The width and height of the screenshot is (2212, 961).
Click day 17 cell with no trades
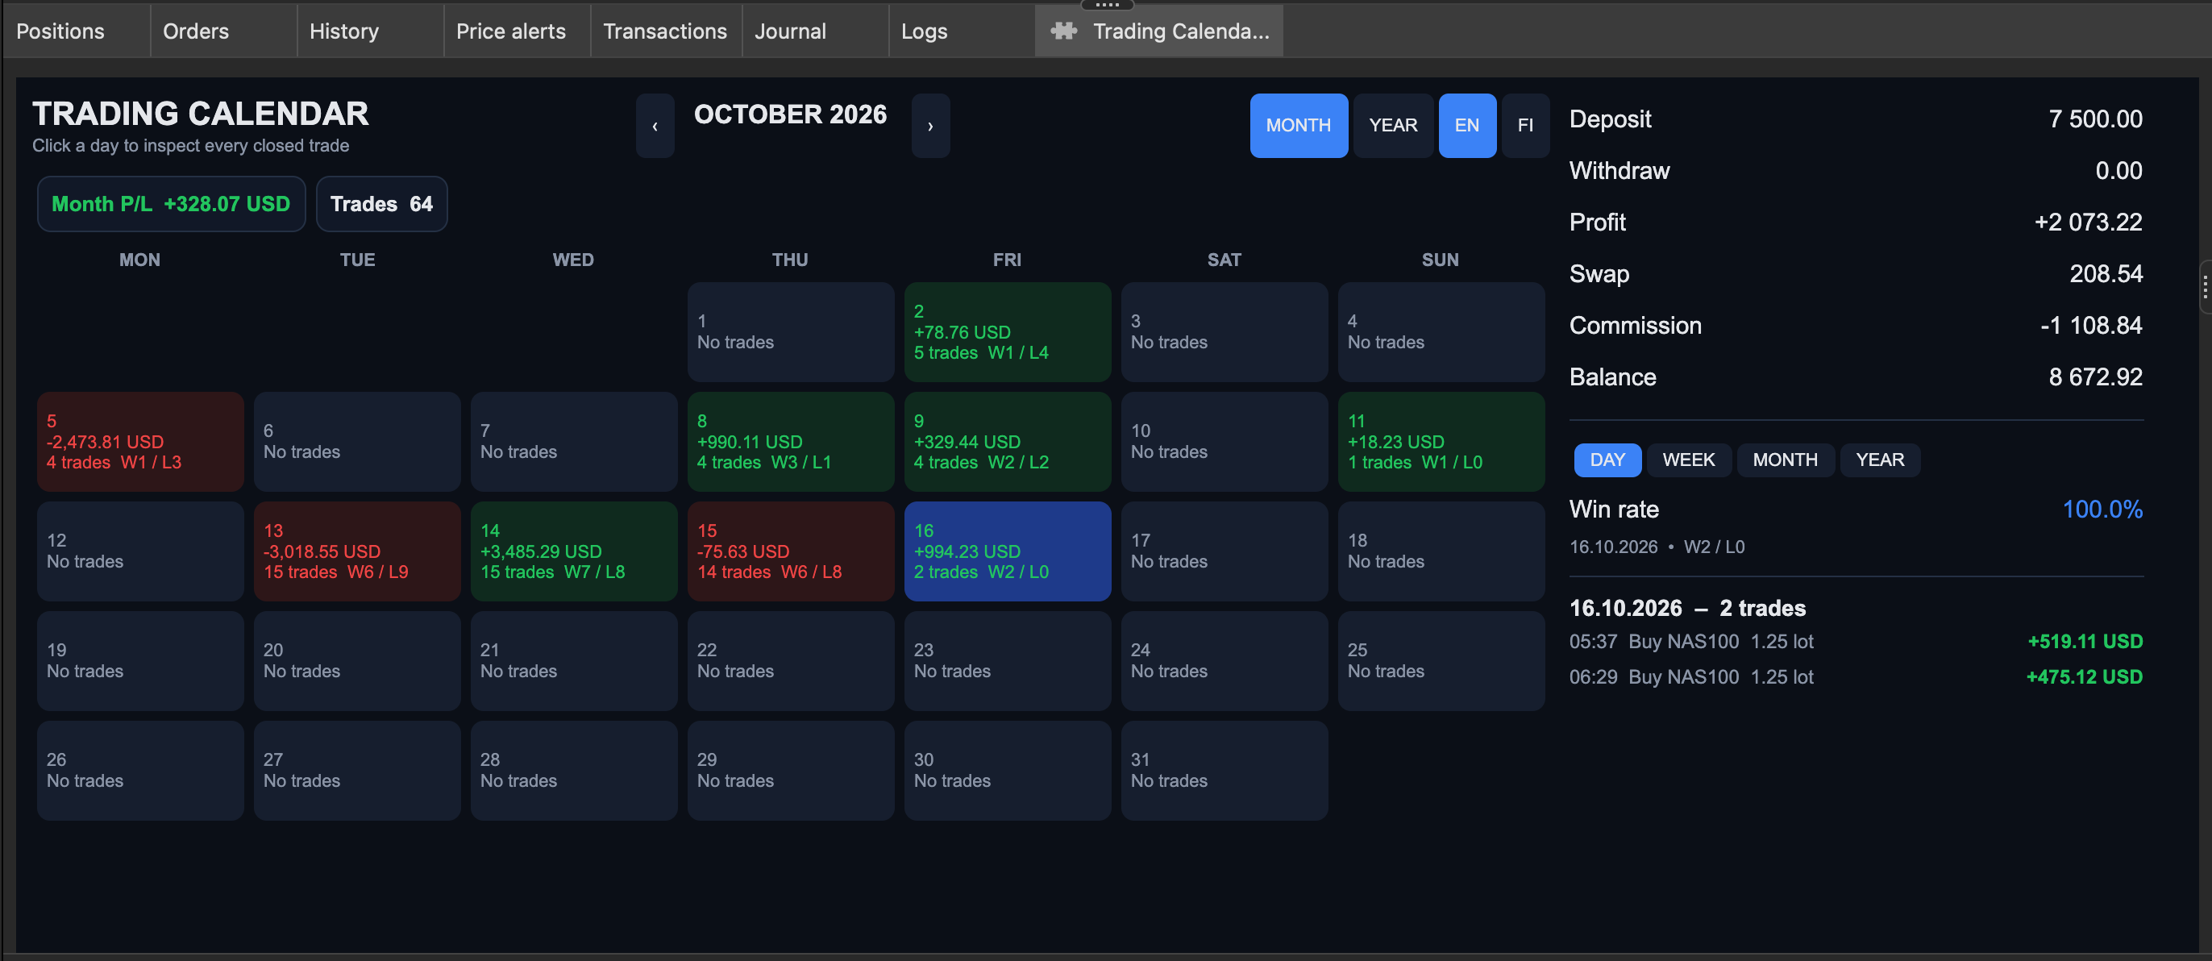click(x=1224, y=551)
